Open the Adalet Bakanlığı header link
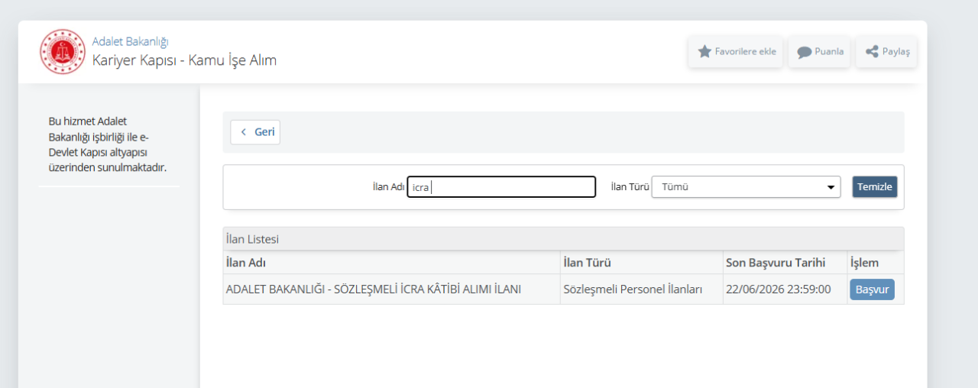 point(130,41)
